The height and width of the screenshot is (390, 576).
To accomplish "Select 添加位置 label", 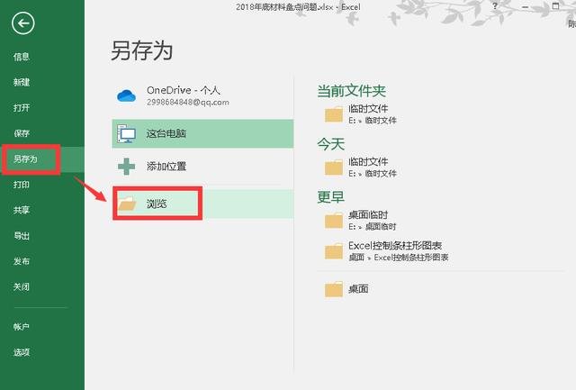I will coord(166,166).
